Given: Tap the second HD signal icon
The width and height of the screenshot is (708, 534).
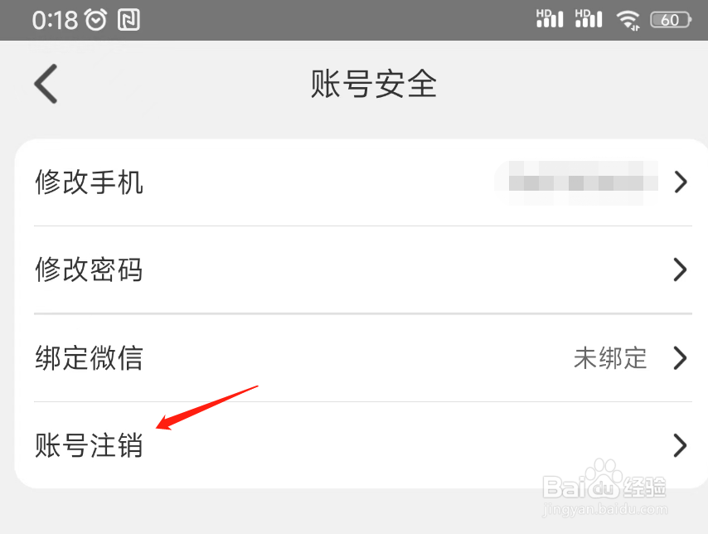Looking at the screenshot, I should (x=589, y=18).
